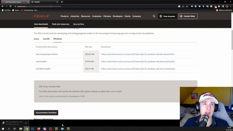Click the Contact Sales button
This screenshot has width=233, height=131.
(188, 16)
